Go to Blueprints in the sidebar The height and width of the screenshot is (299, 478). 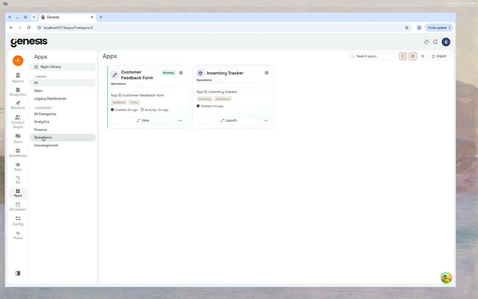coord(18,92)
